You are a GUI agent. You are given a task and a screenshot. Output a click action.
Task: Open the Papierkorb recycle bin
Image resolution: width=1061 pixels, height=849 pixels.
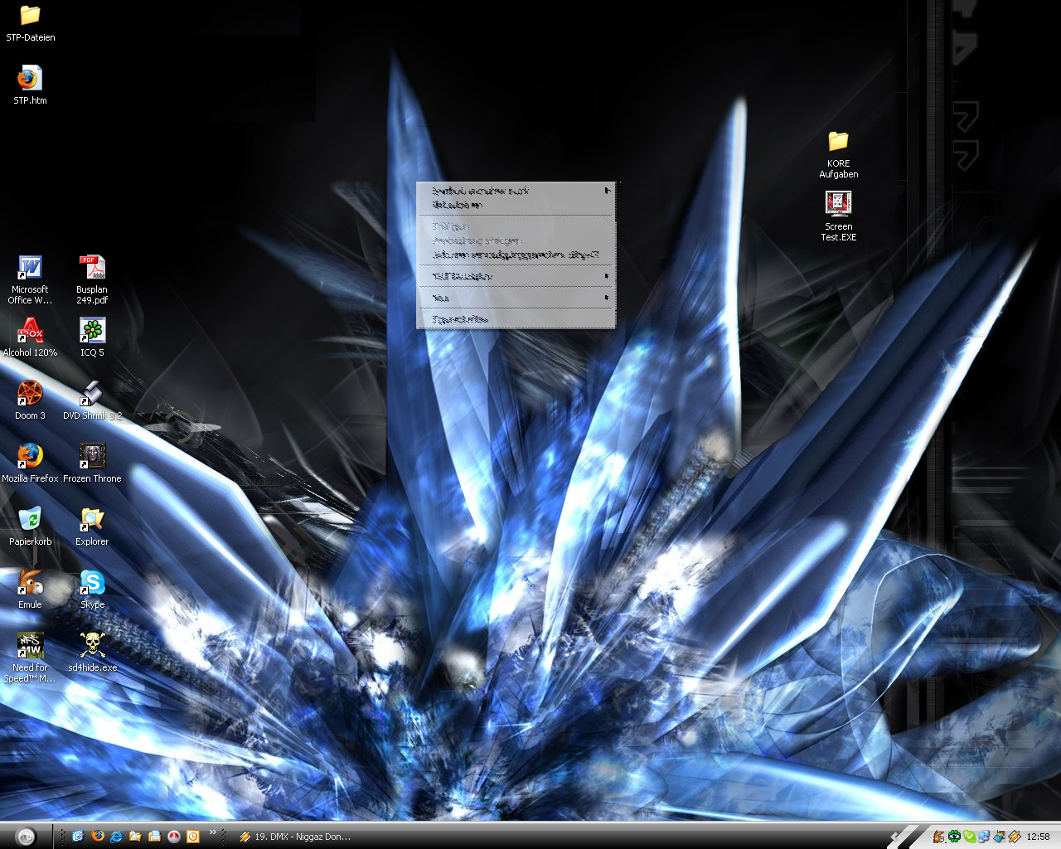(x=30, y=520)
